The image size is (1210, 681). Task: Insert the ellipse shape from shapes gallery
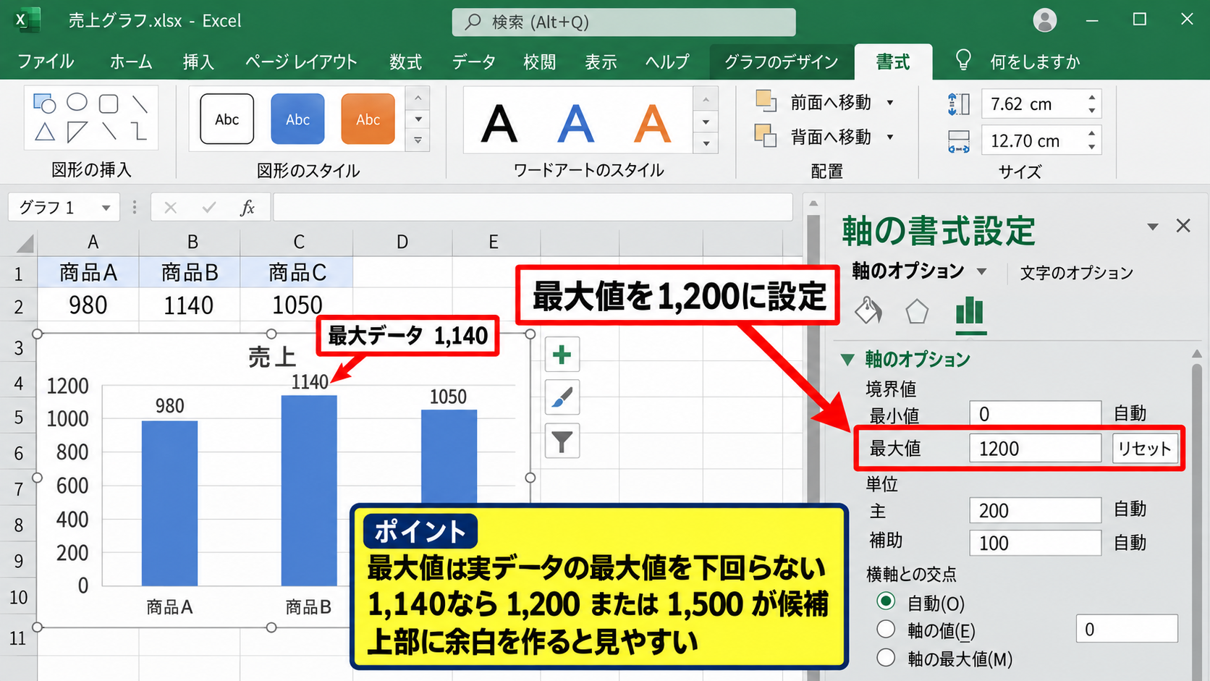[x=77, y=103]
